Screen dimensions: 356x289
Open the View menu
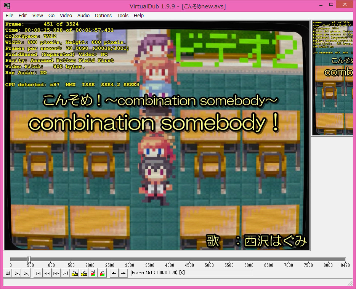38,15
